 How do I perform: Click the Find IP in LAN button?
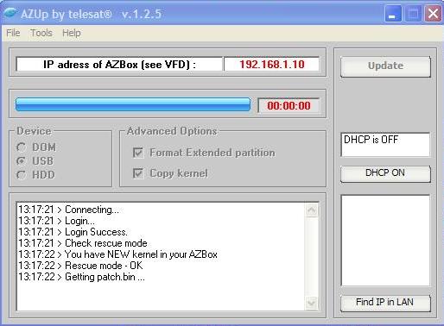(385, 303)
